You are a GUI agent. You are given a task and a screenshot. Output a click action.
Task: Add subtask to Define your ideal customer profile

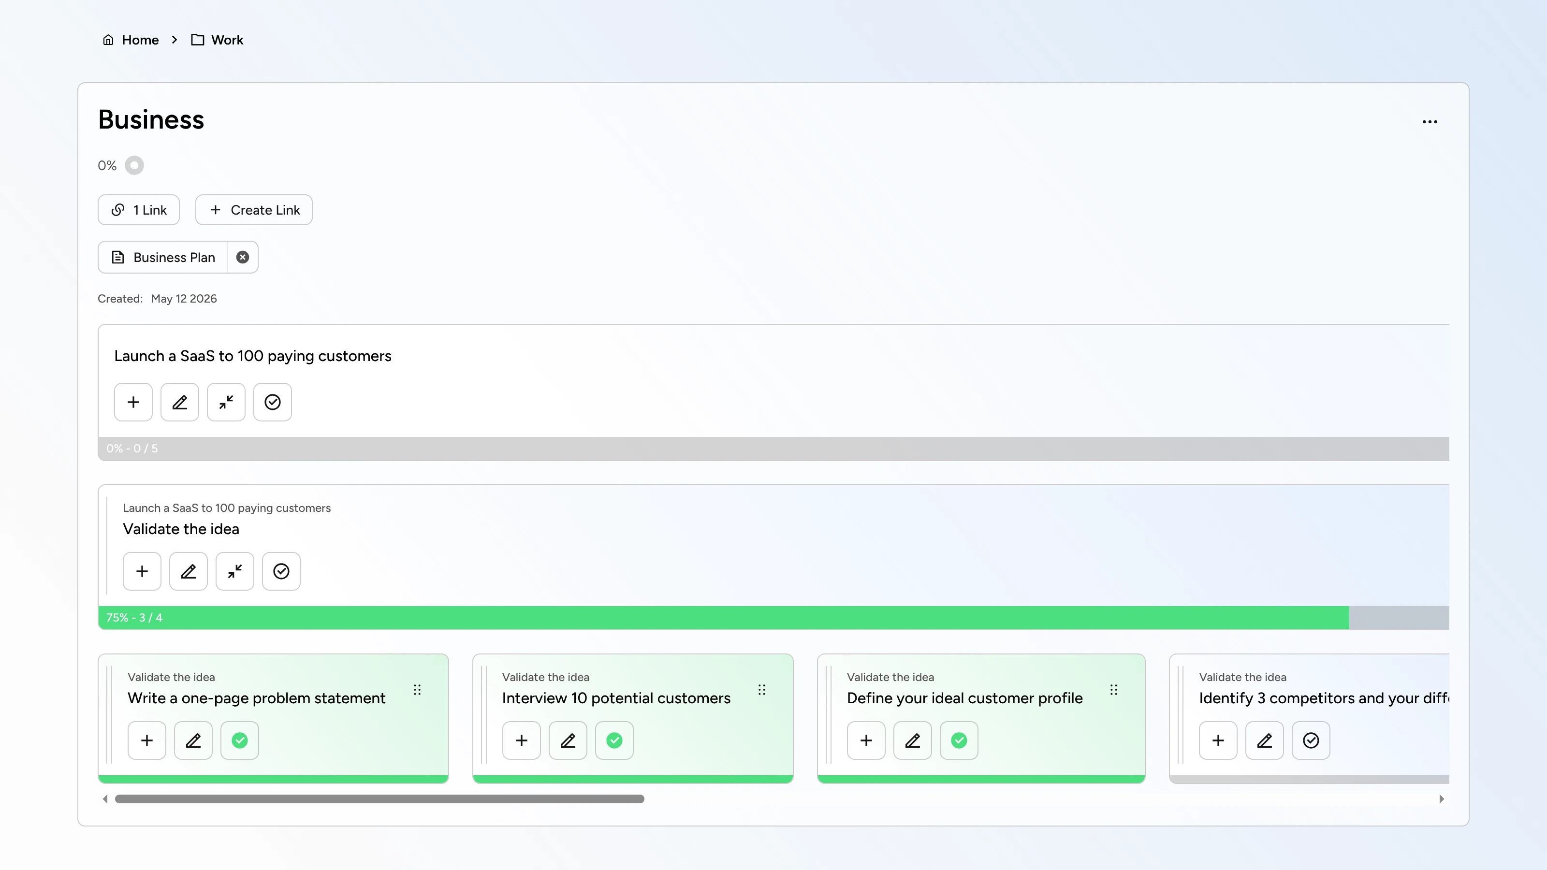pos(866,740)
